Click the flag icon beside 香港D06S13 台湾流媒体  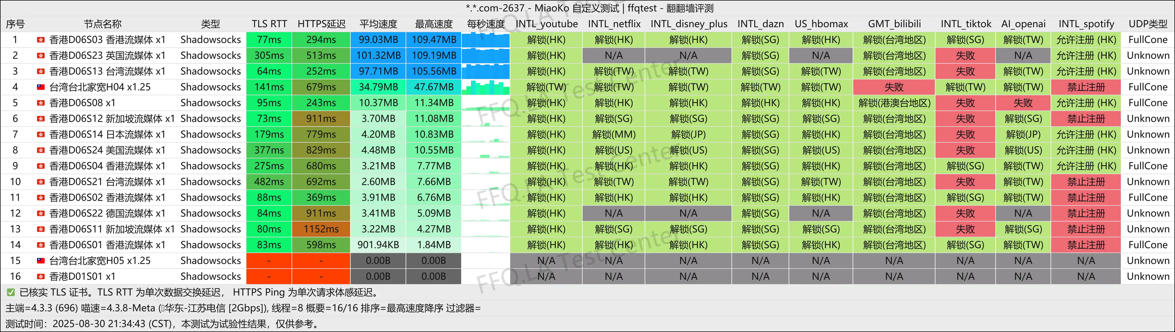pos(41,72)
